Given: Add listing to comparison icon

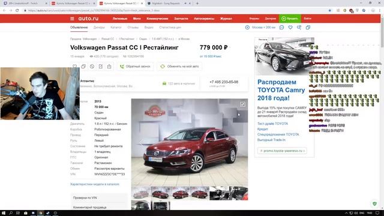Looking at the screenshot, I should point(83,67).
